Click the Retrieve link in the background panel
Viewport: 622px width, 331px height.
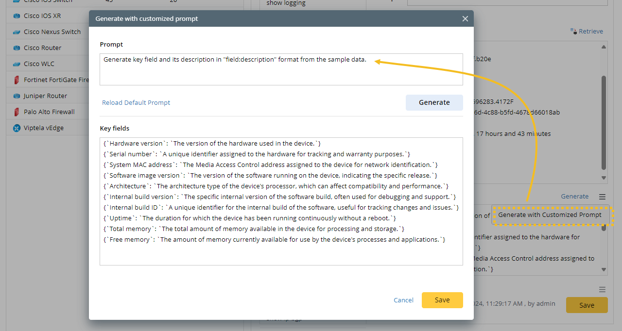[587, 32]
